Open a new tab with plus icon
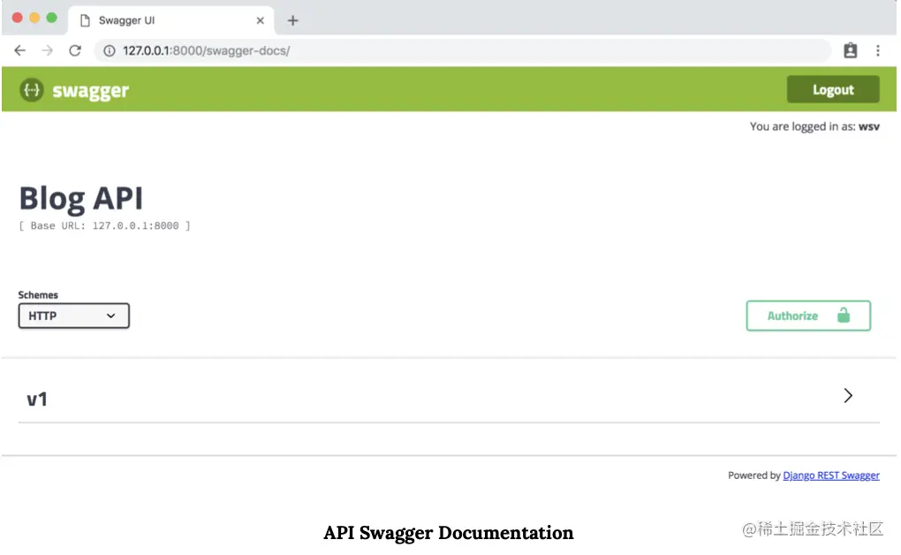Image resolution: width=901 pixels, height=555 pixels. (292, 20)
